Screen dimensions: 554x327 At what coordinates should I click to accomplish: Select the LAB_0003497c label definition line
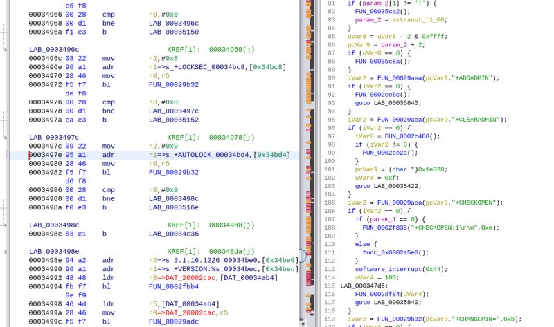pos(54,138)
